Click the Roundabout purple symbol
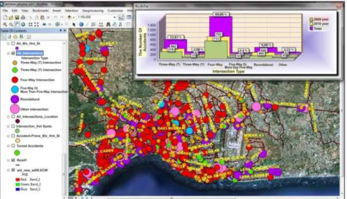The height and width of the screenshot is (199, 347). coord(15,99)
